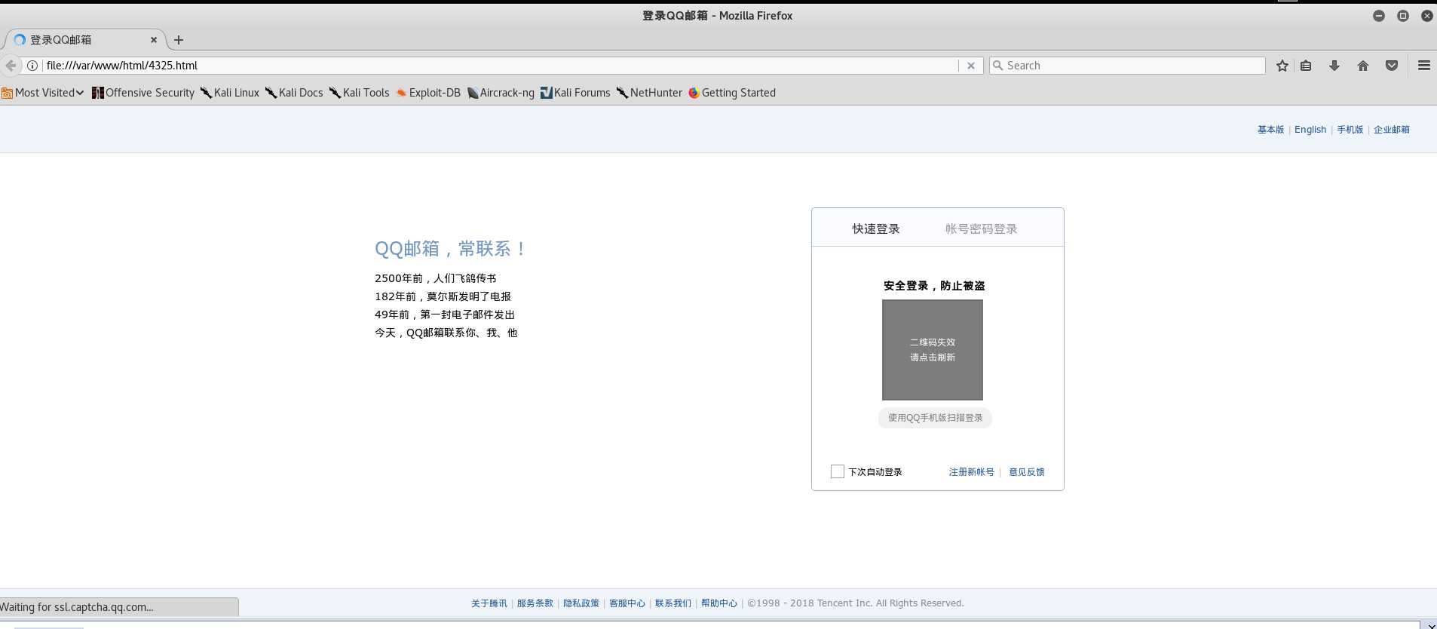
Task: Show bookmarks list icon
Action: (x=1306, y=66)
